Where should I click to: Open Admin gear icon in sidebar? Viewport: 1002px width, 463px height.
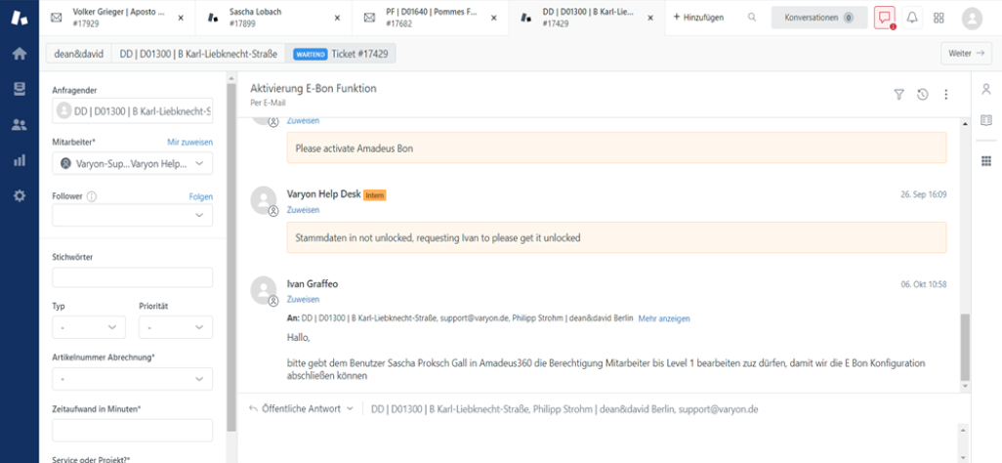pyautogui.click(x=19, y=195)
